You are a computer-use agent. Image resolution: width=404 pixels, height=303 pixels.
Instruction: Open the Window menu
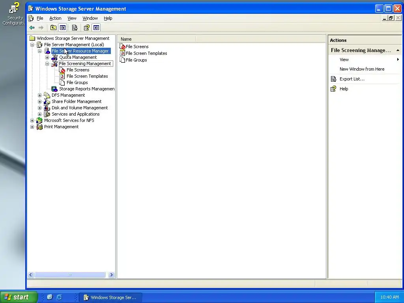[90, 18]
